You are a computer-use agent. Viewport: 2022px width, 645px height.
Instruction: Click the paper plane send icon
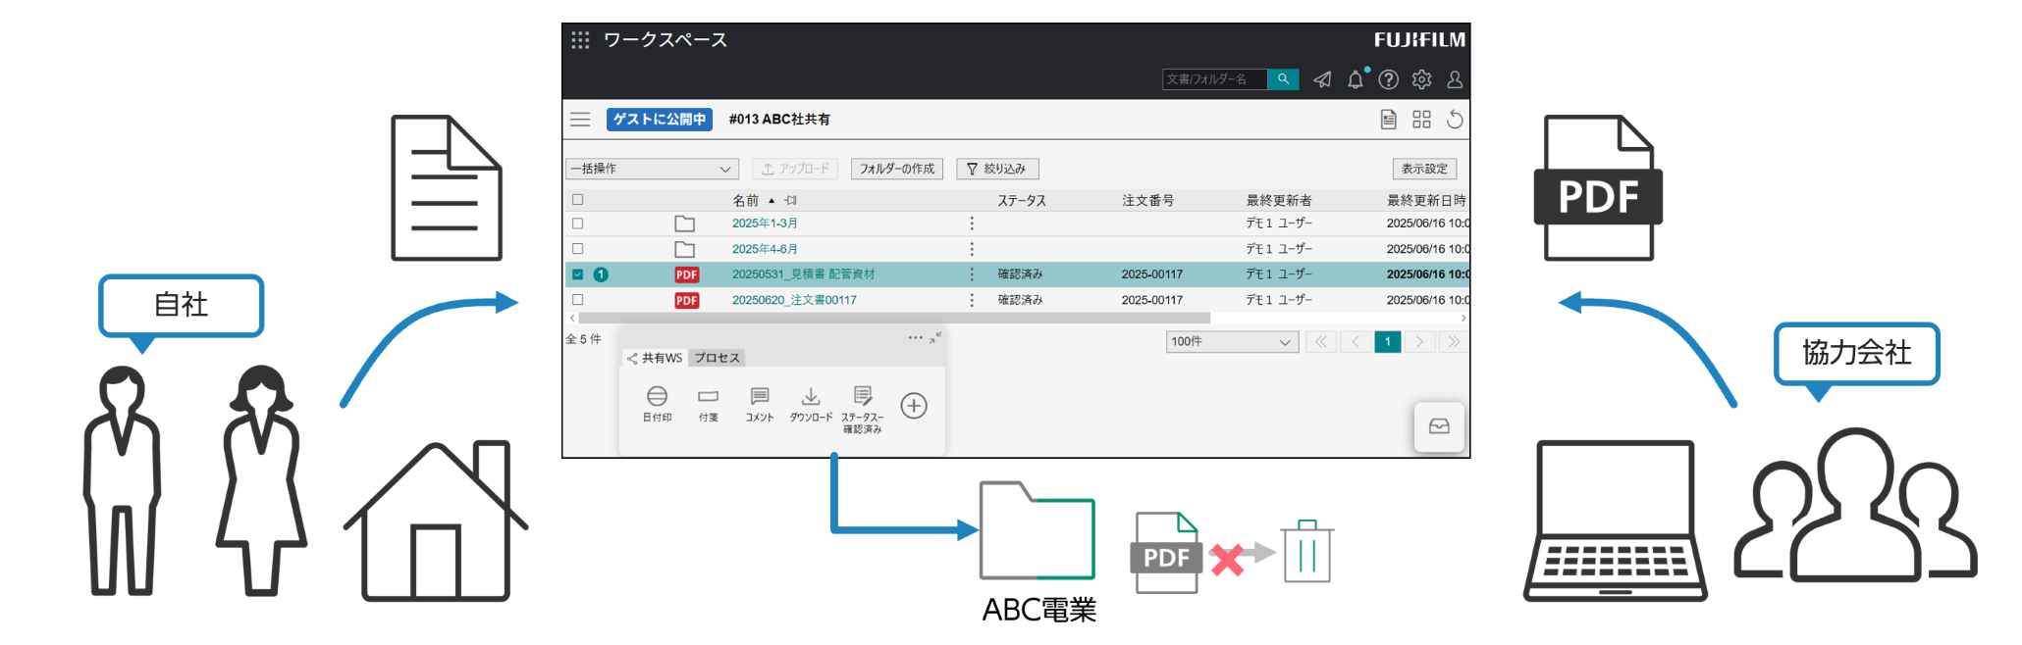[1322, 79]
